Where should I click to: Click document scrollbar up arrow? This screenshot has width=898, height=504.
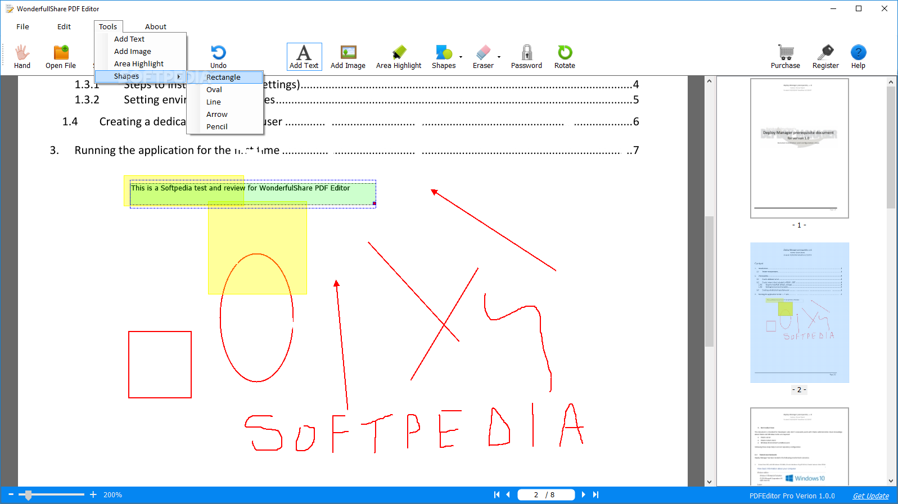(x=709, y=81)
